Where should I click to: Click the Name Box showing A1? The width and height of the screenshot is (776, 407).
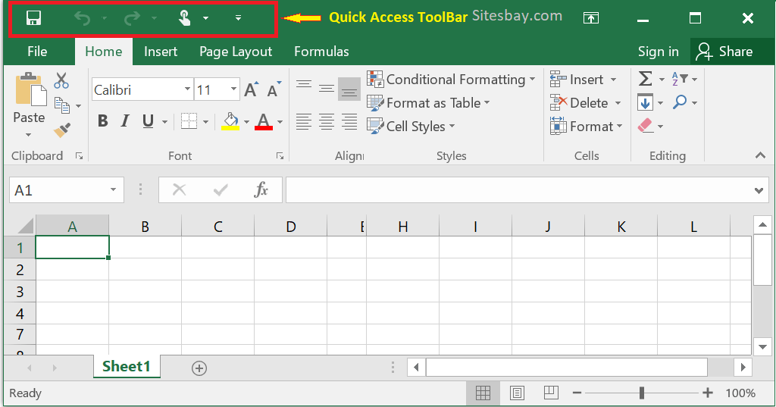67,190
